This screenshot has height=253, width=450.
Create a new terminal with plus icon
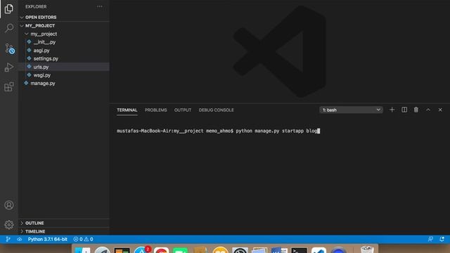point(392,110)
